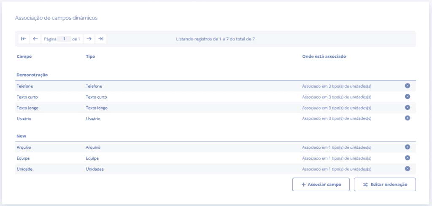
Task: Remove the Texto curto field association
Action: pos(408,96)
